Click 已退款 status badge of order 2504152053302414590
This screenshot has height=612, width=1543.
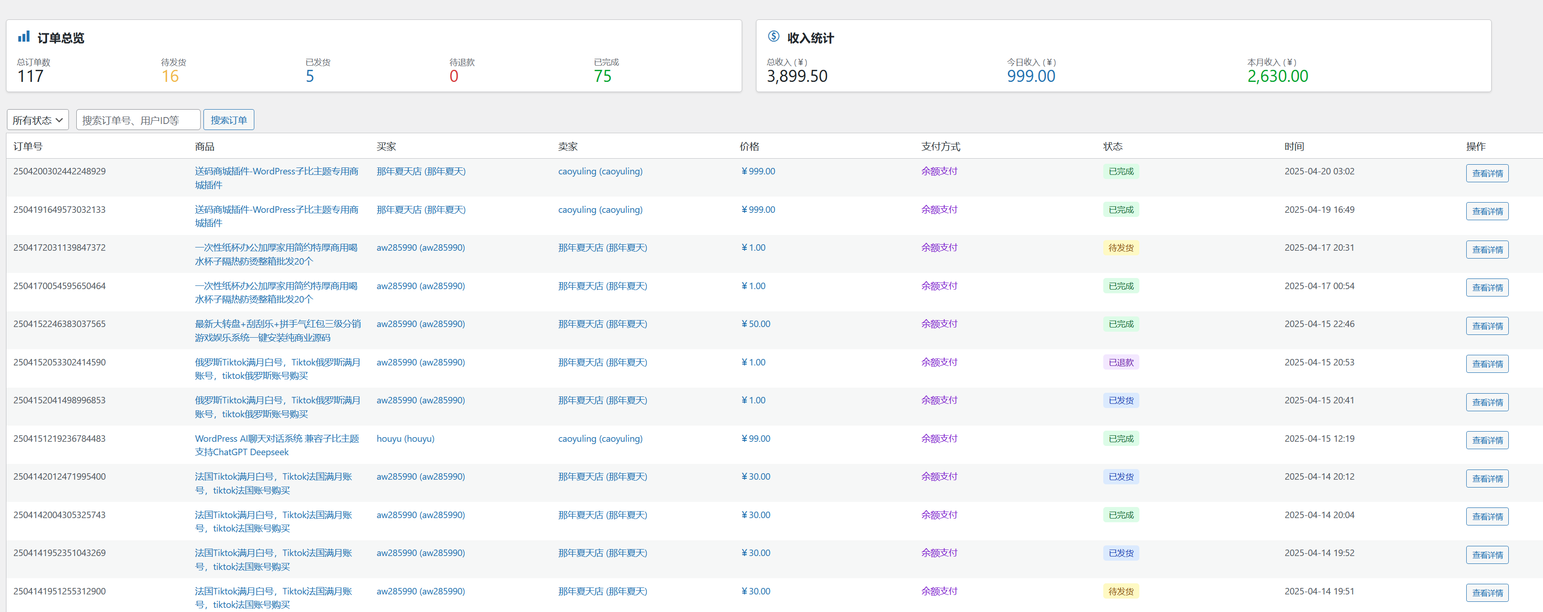pyautogui.click(x=1121, y=362)
